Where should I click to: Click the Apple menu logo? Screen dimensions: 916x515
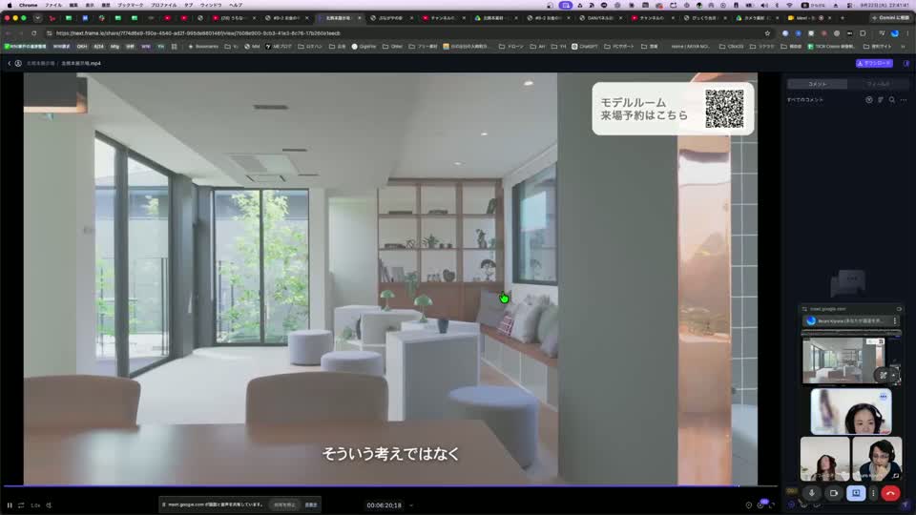coord(10,5)
